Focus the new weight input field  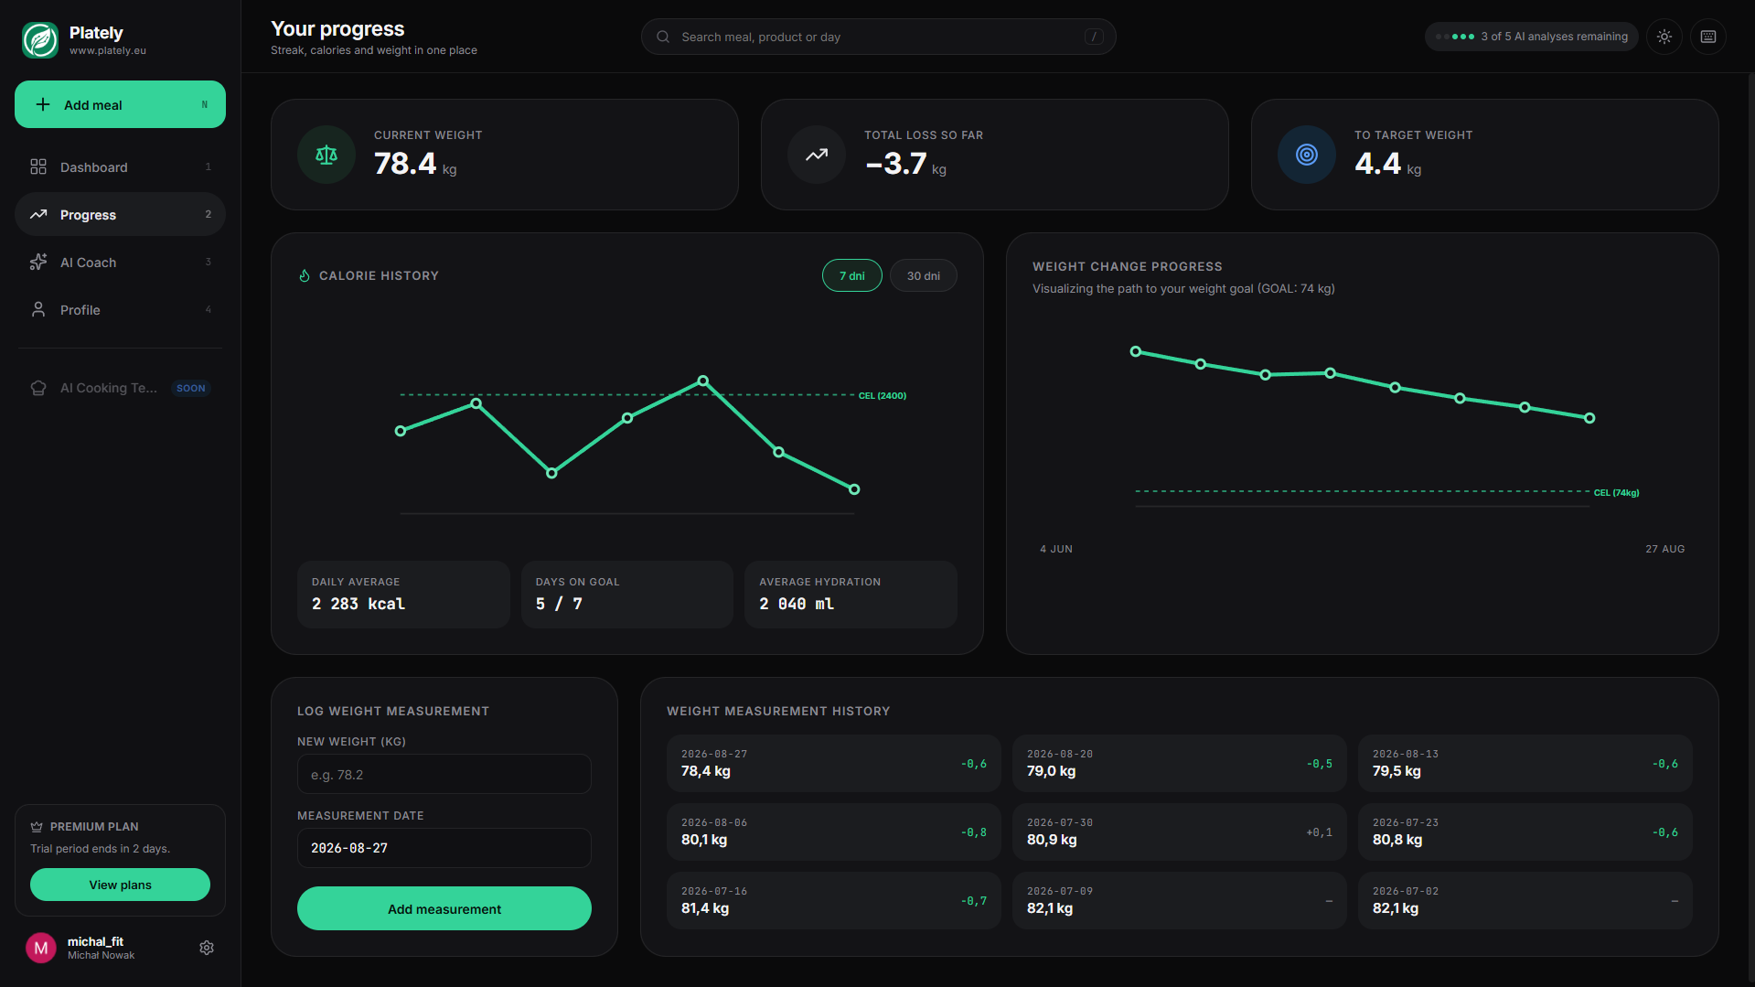point(444,774)
